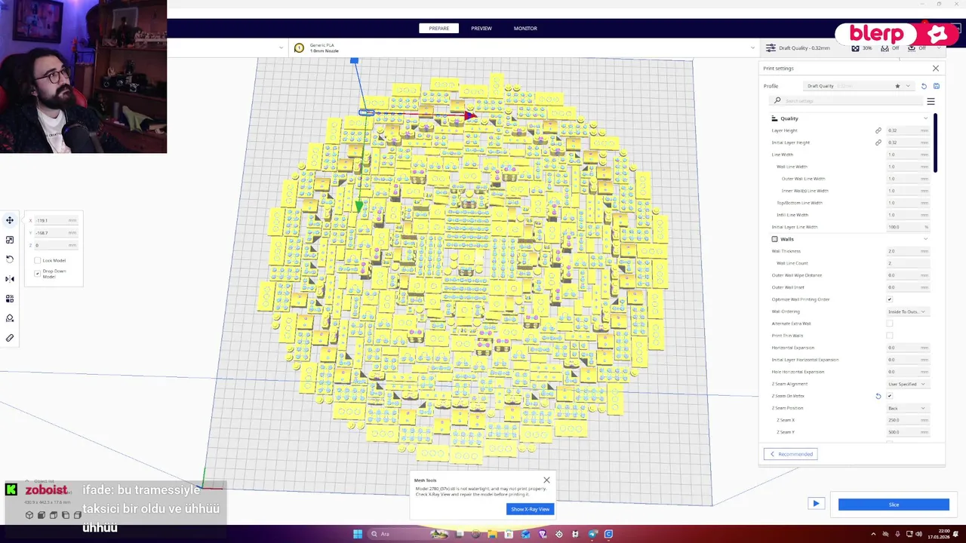Expand the printer selector chevron
966x543 pixels.
point(281,48)
